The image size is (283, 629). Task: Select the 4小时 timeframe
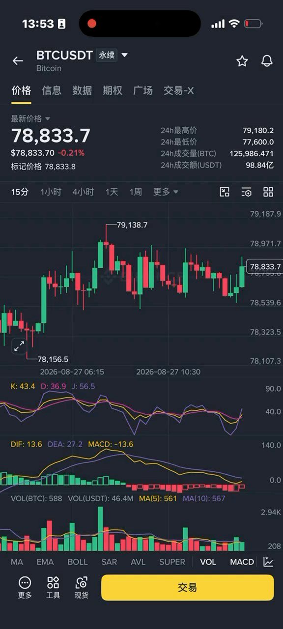pos(83,192)
